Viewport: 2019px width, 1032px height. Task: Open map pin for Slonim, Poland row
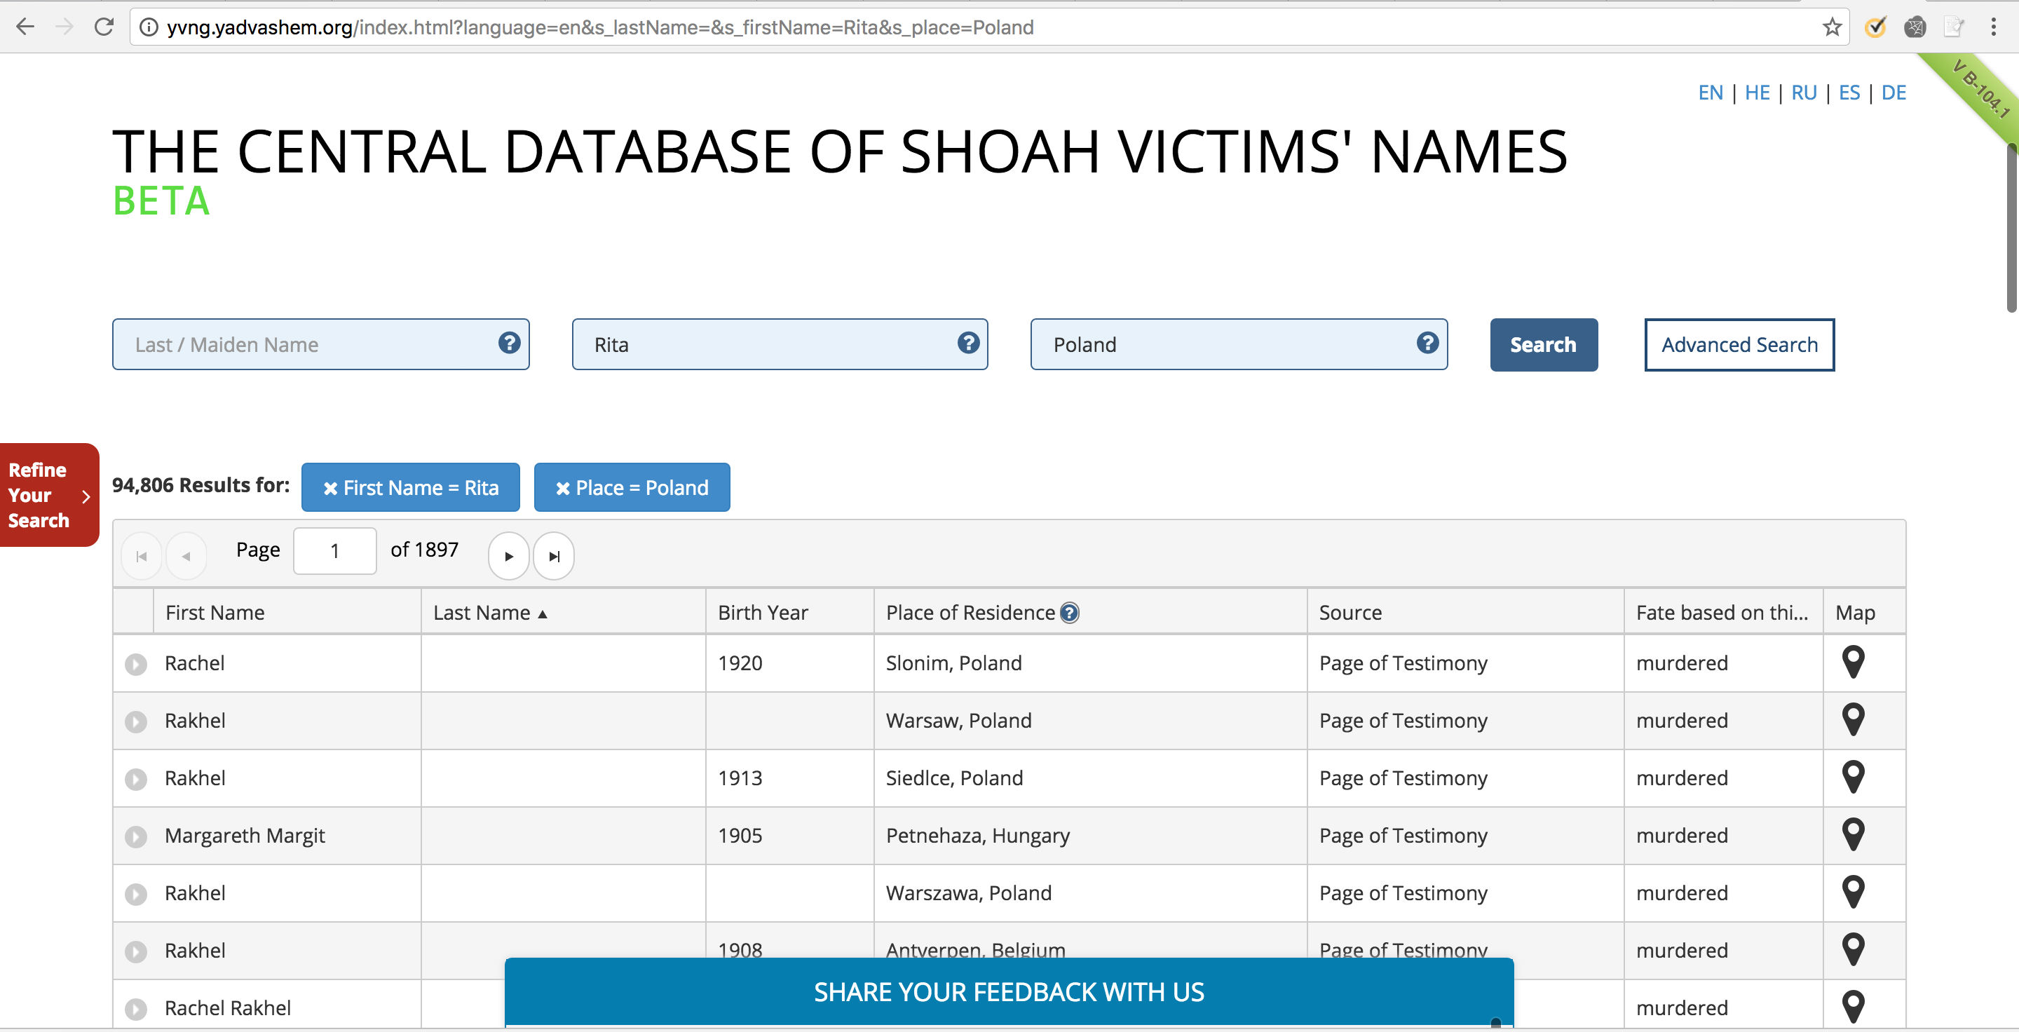(1852, 662)
